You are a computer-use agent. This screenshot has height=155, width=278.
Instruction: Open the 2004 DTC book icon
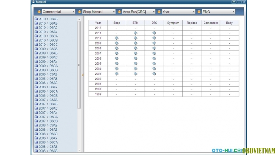(x=154, y=69)
